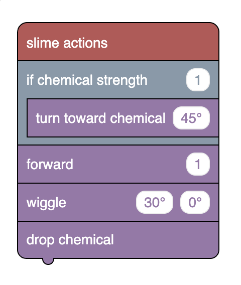Image resolution: width=241 pixels, height=285 pixels.
Task: Click the slime actions header block
Action: click(118, 42)
